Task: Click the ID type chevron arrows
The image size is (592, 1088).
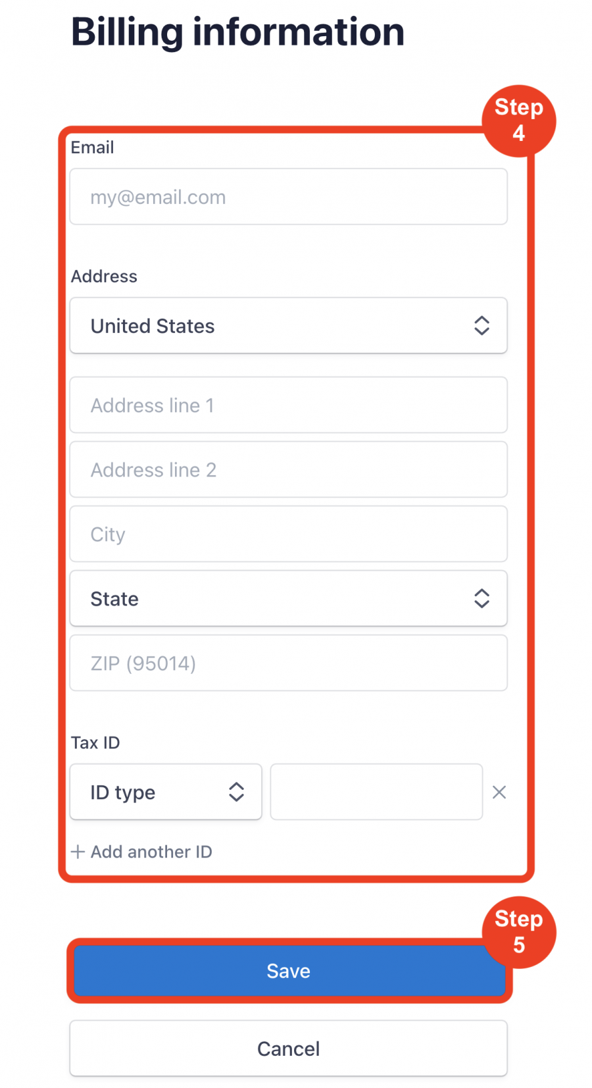Action: click(236, 792)
